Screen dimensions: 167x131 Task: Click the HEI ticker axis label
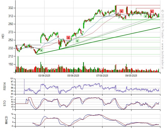[x=3, y=36]
